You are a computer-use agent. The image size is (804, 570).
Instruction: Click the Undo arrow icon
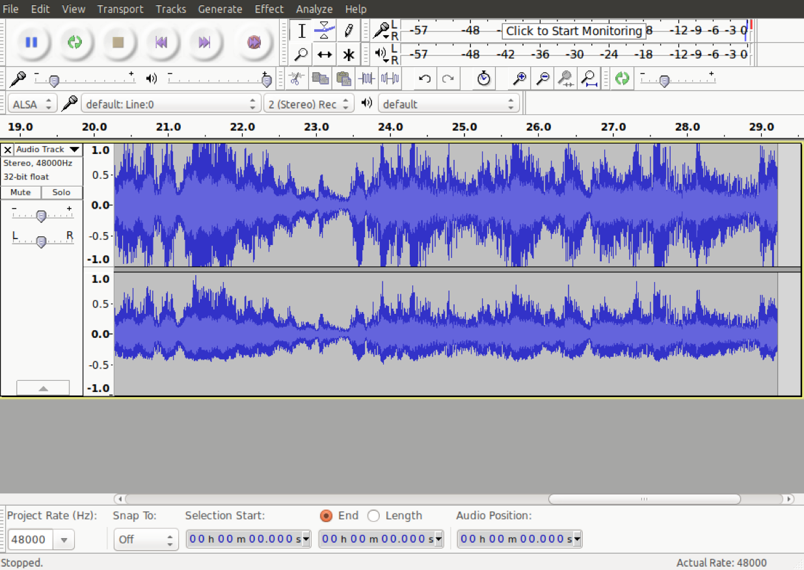[x=423, y=78]
